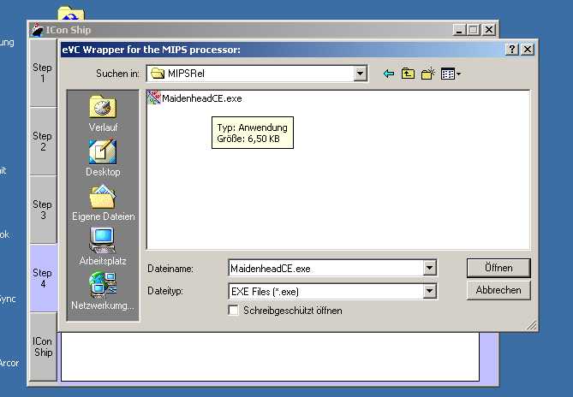The image size is (573, 397).
Task: Click the Abbrechen button
Action: 498,290
